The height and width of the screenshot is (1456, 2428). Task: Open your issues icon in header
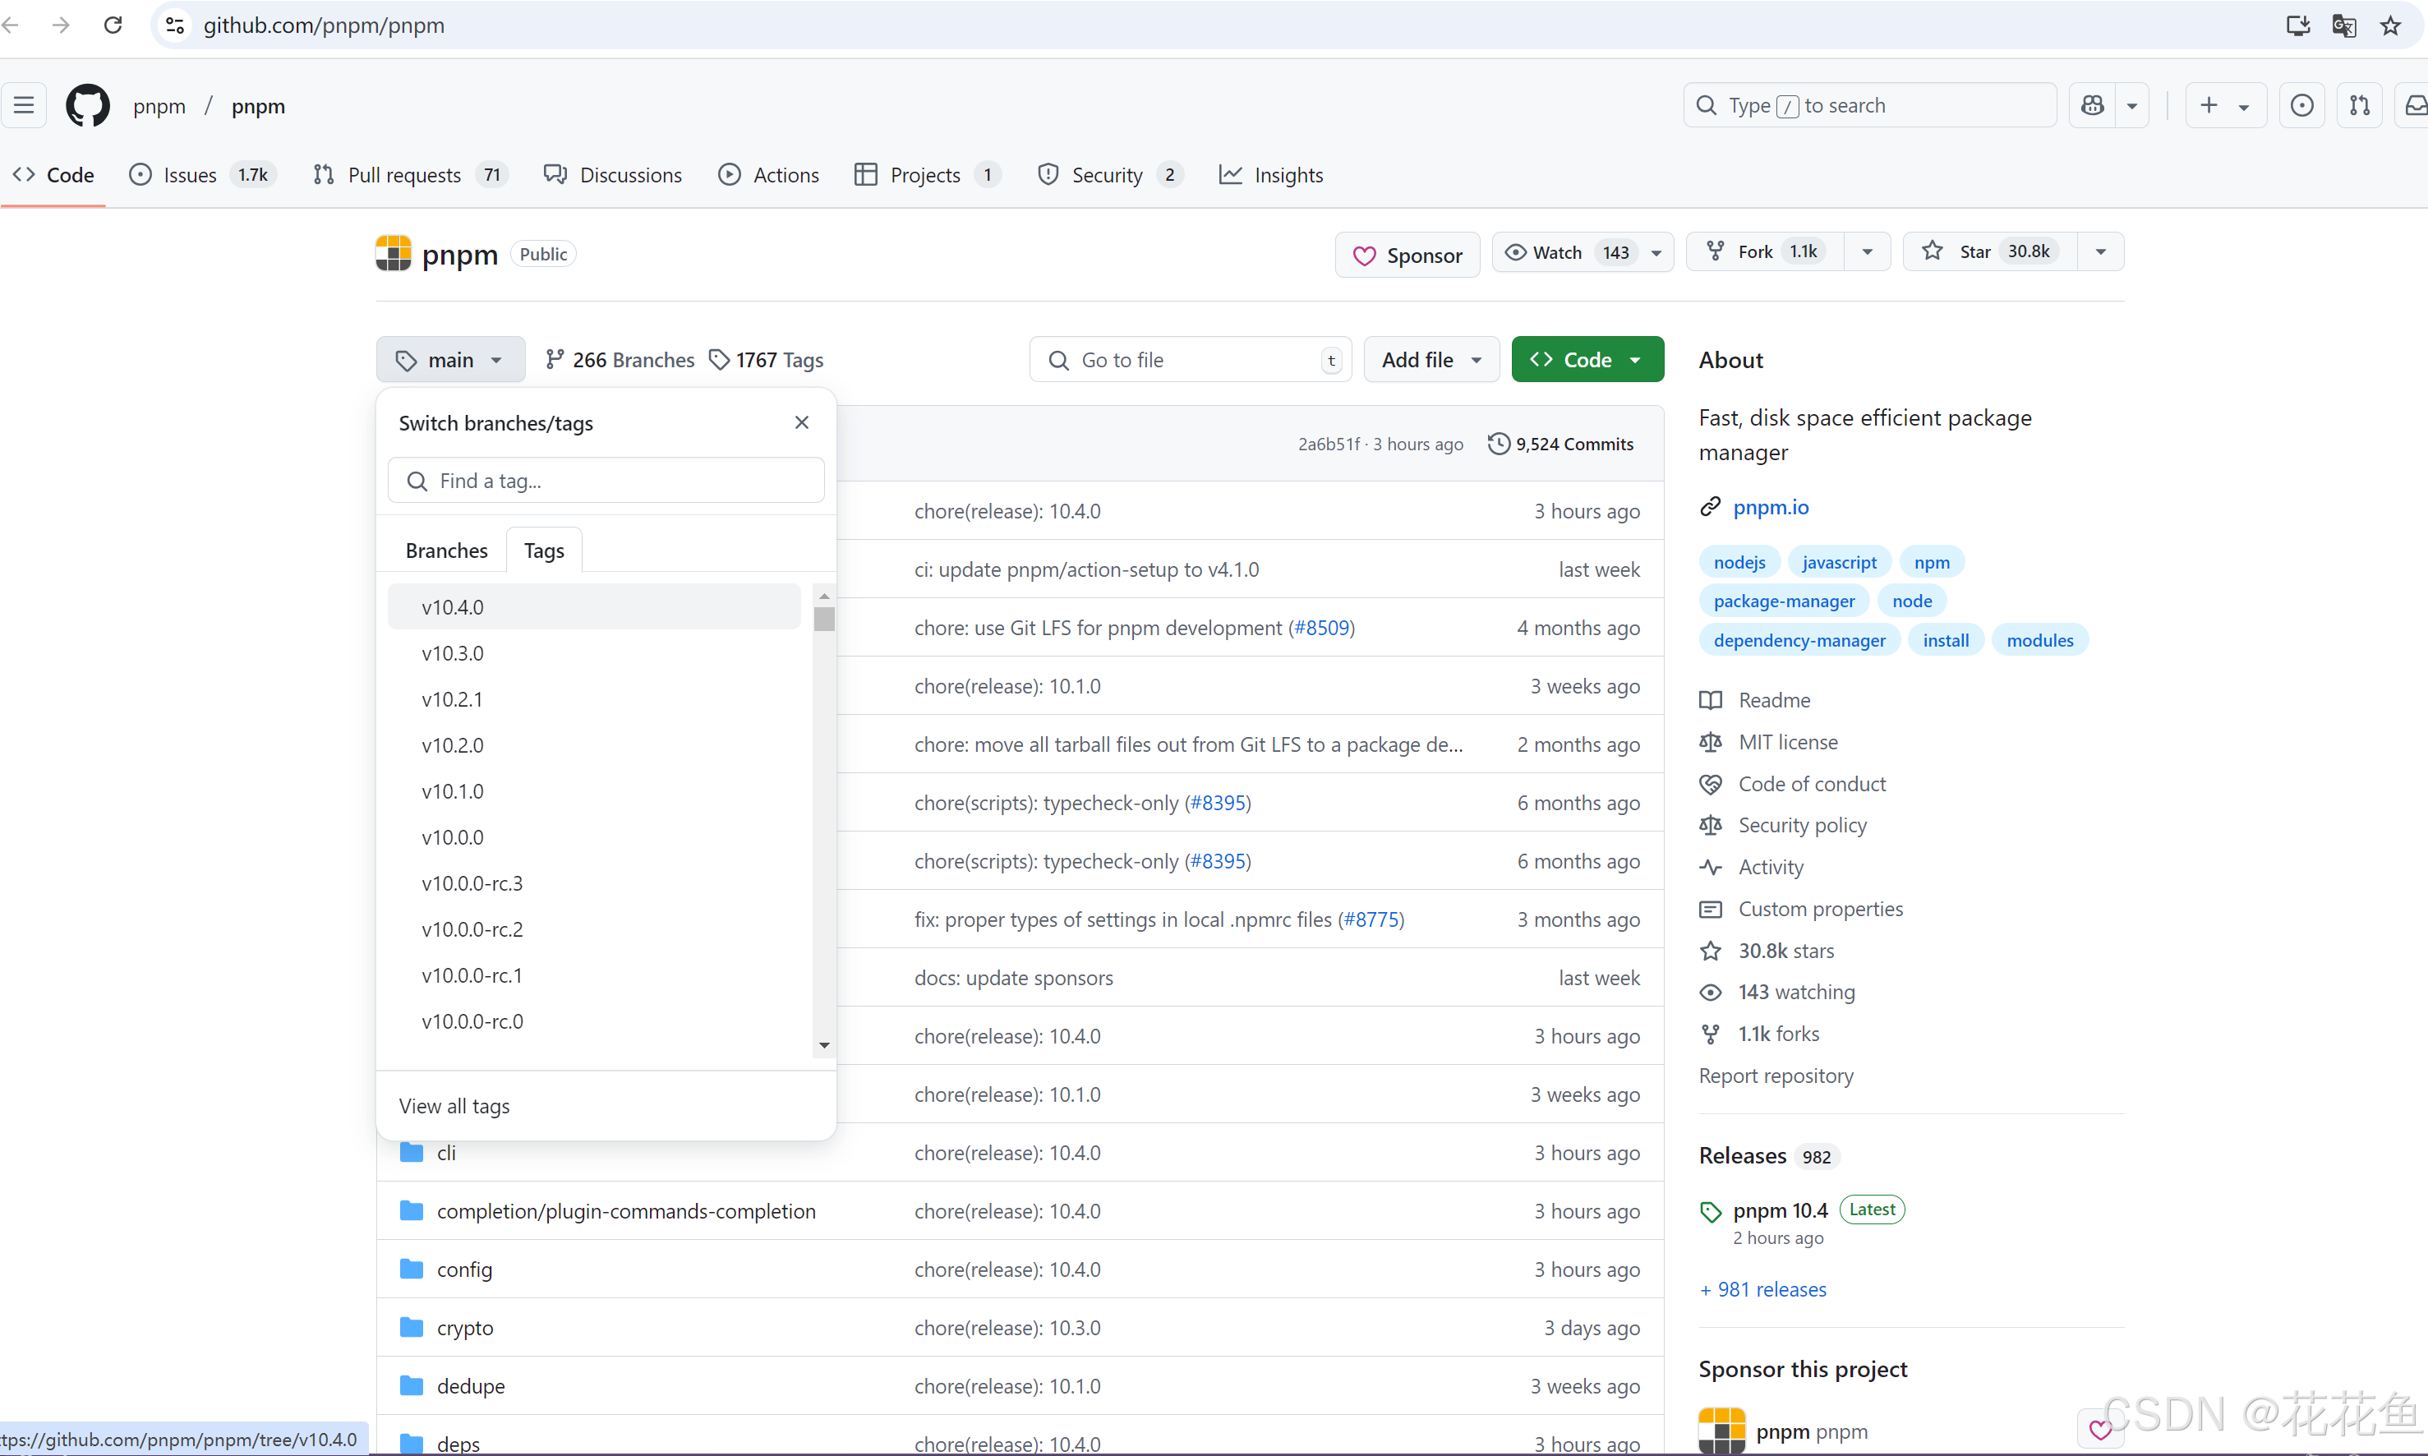2301,105
